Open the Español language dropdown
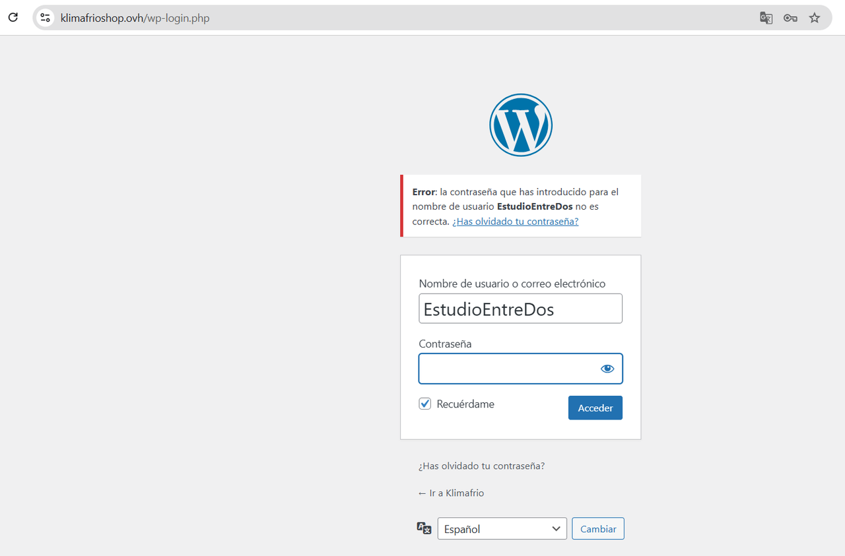The width and height of the screenshot is (845, 556). coord(502,528)
